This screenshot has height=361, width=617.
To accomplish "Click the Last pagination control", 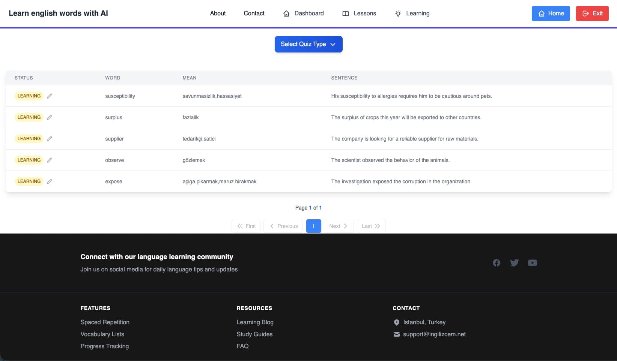I will pos(371,226).
